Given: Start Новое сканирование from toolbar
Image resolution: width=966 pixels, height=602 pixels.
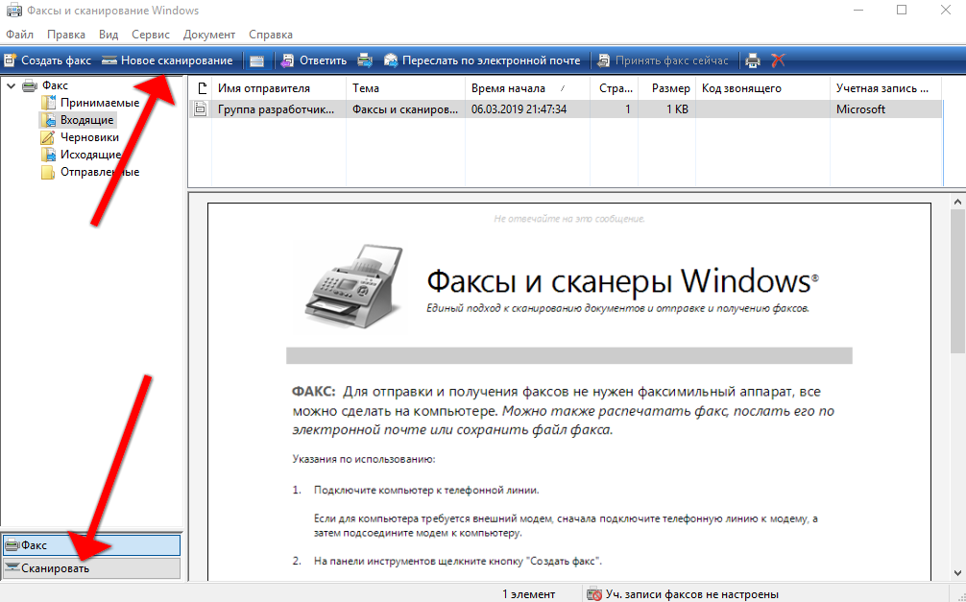Looking at the screenshot, I should point(168,60).
